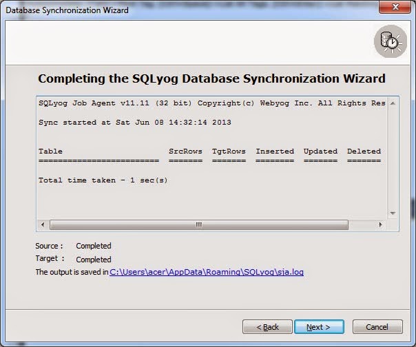Screen dimensions: 416x347
Task: Click the 'Deleted' column header text
Action: [x=364, y=151]
